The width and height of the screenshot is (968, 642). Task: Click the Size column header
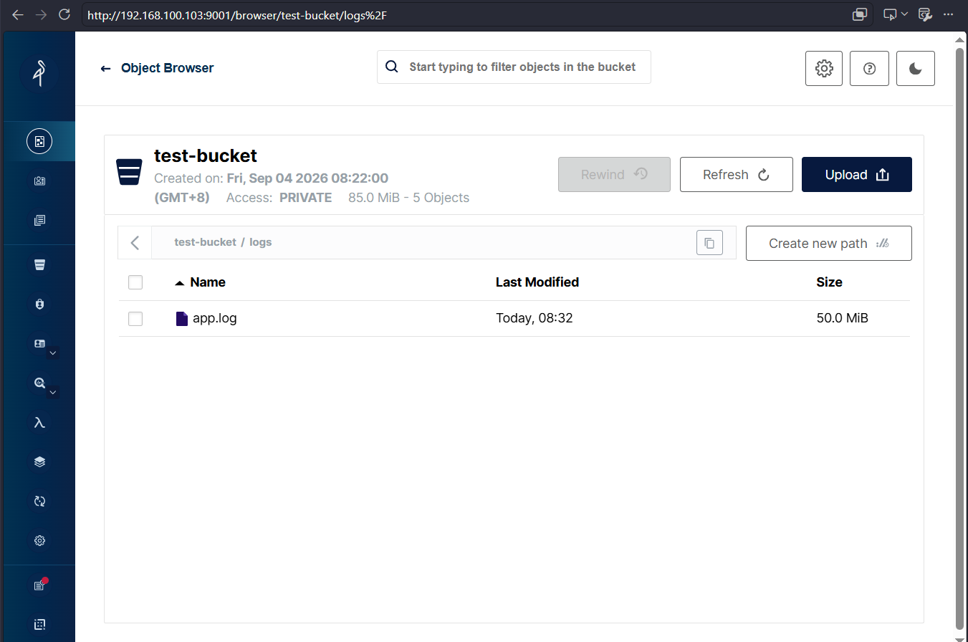click(829, 282)
